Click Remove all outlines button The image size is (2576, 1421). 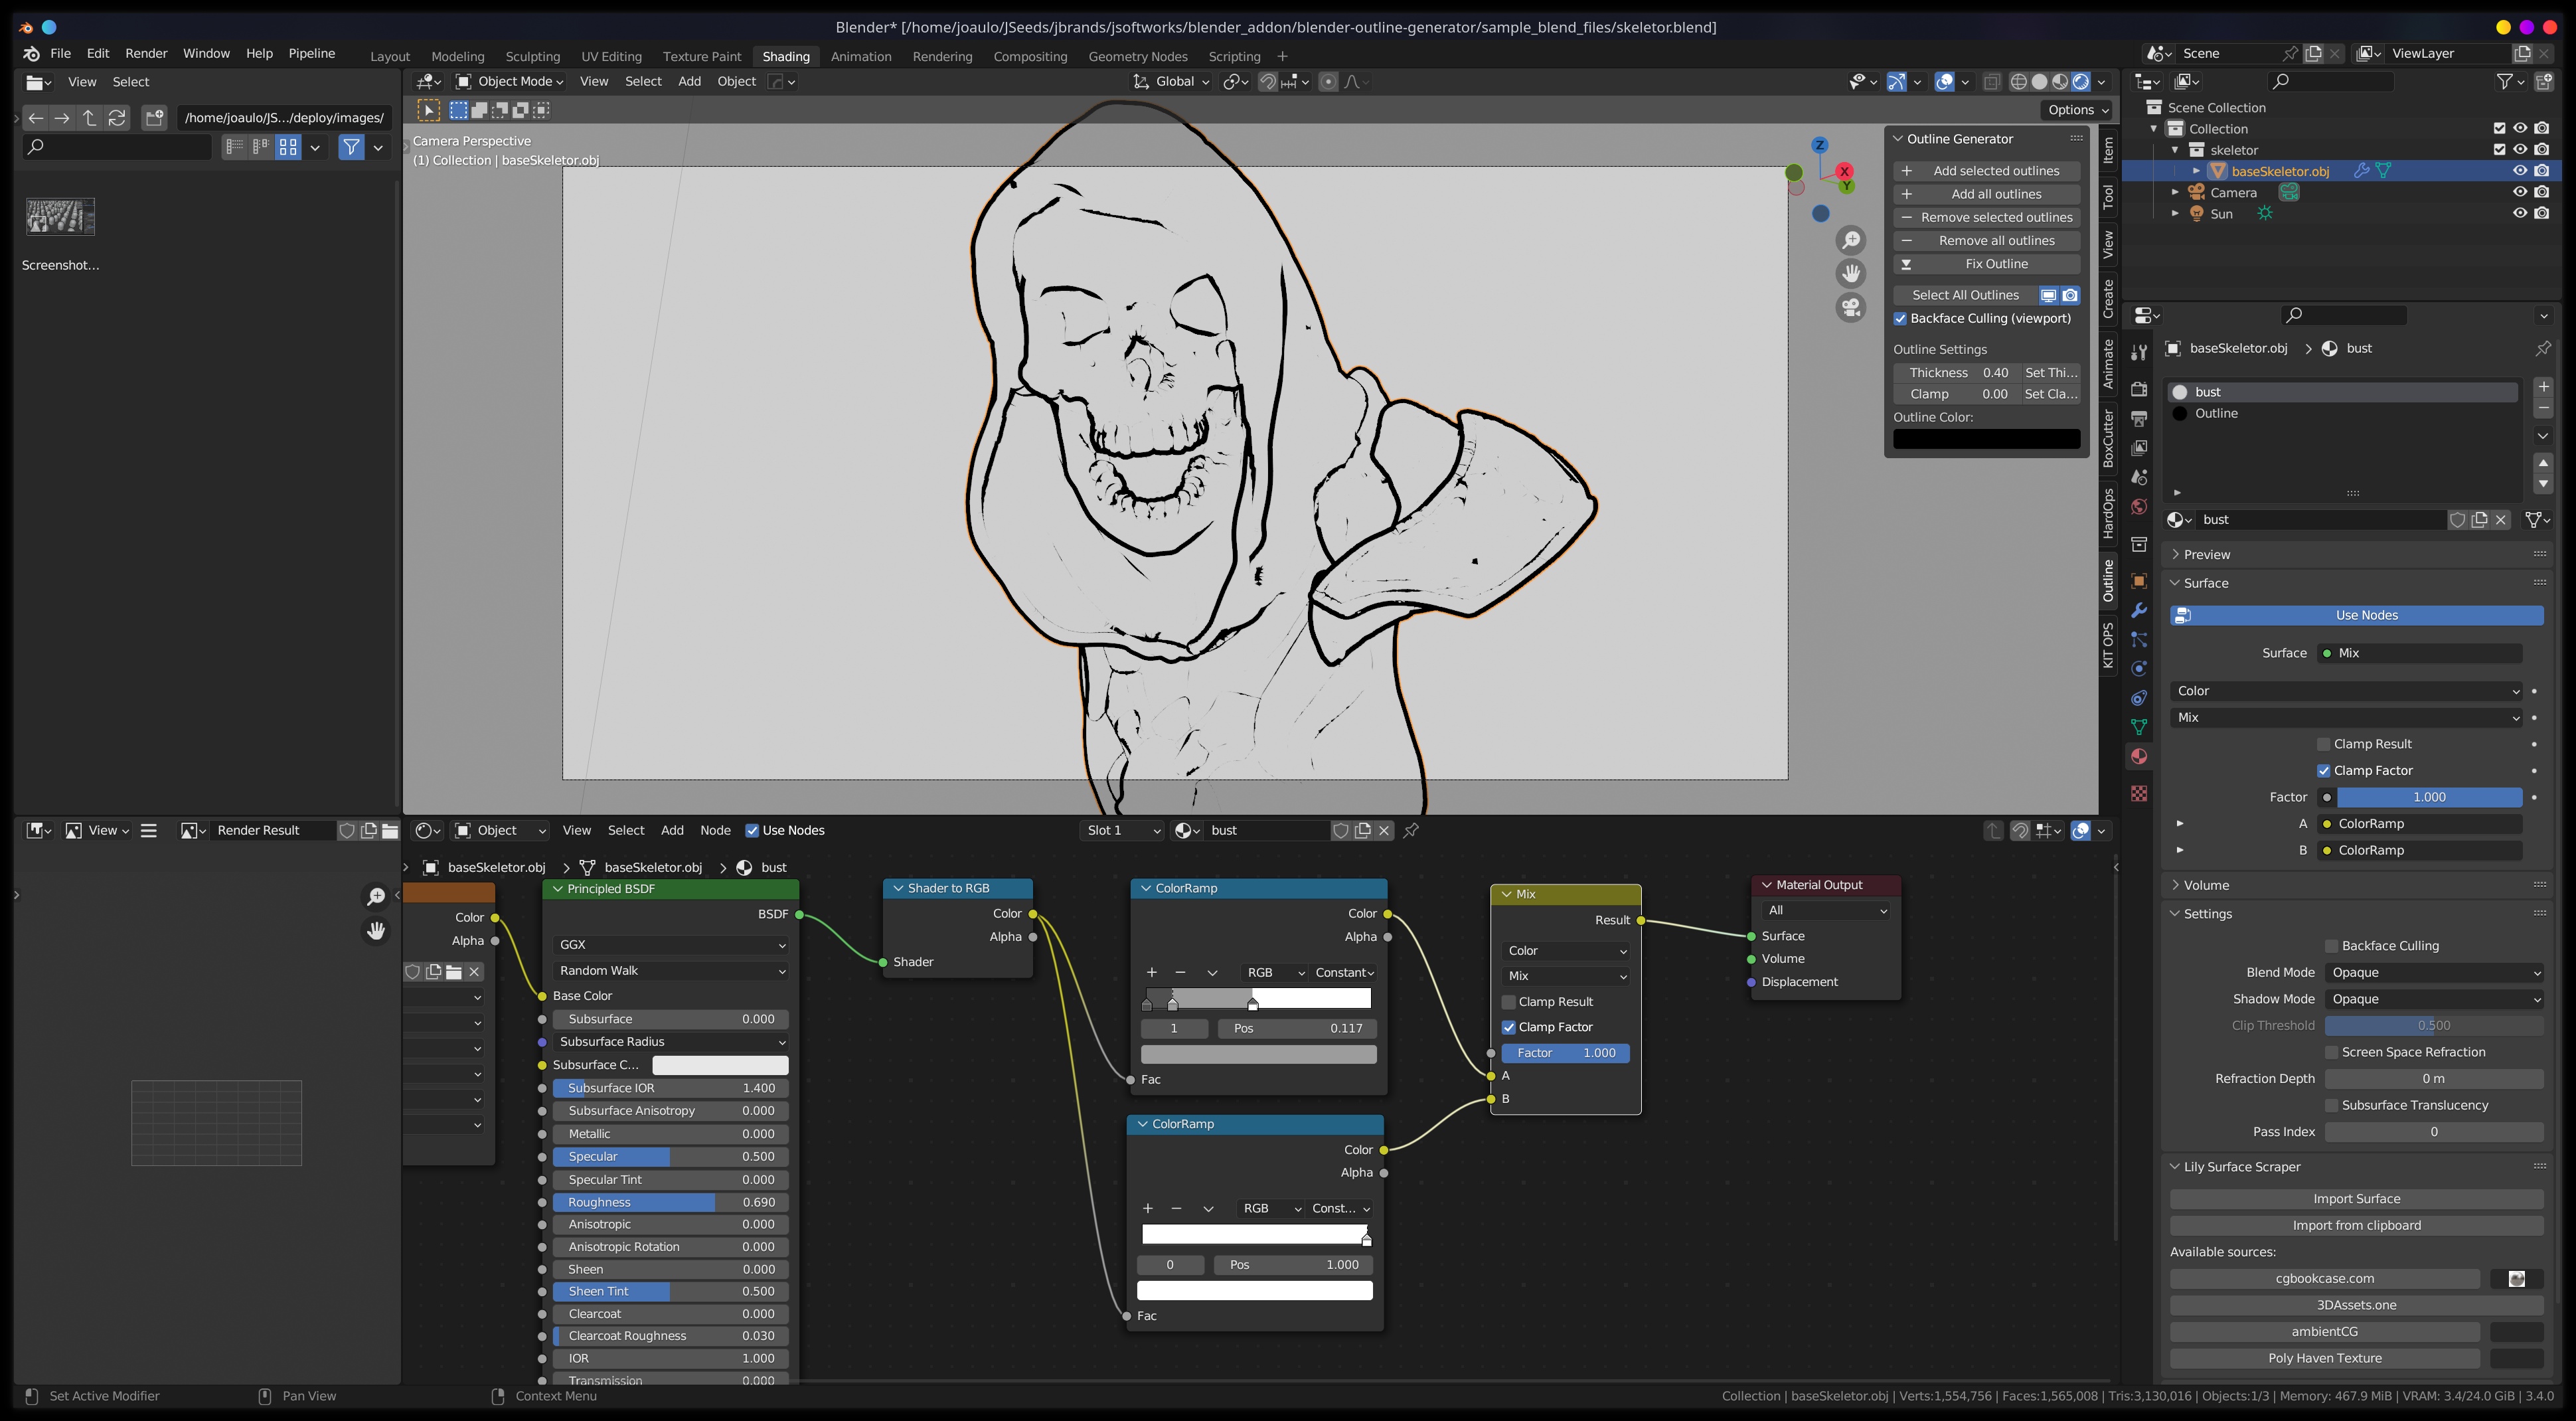click(x=1986, y=241)
